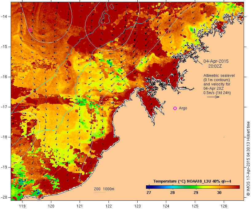Click the colorbar tick label 28
Viewport: 252px width, 209px height.
[172, 193]
